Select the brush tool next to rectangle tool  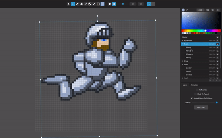(94, 4)
